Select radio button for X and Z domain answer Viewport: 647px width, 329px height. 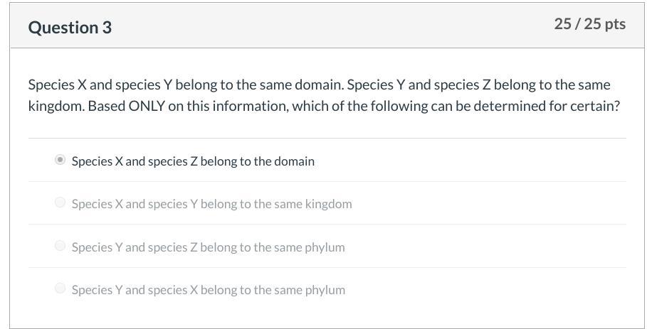tap(61, 160)
